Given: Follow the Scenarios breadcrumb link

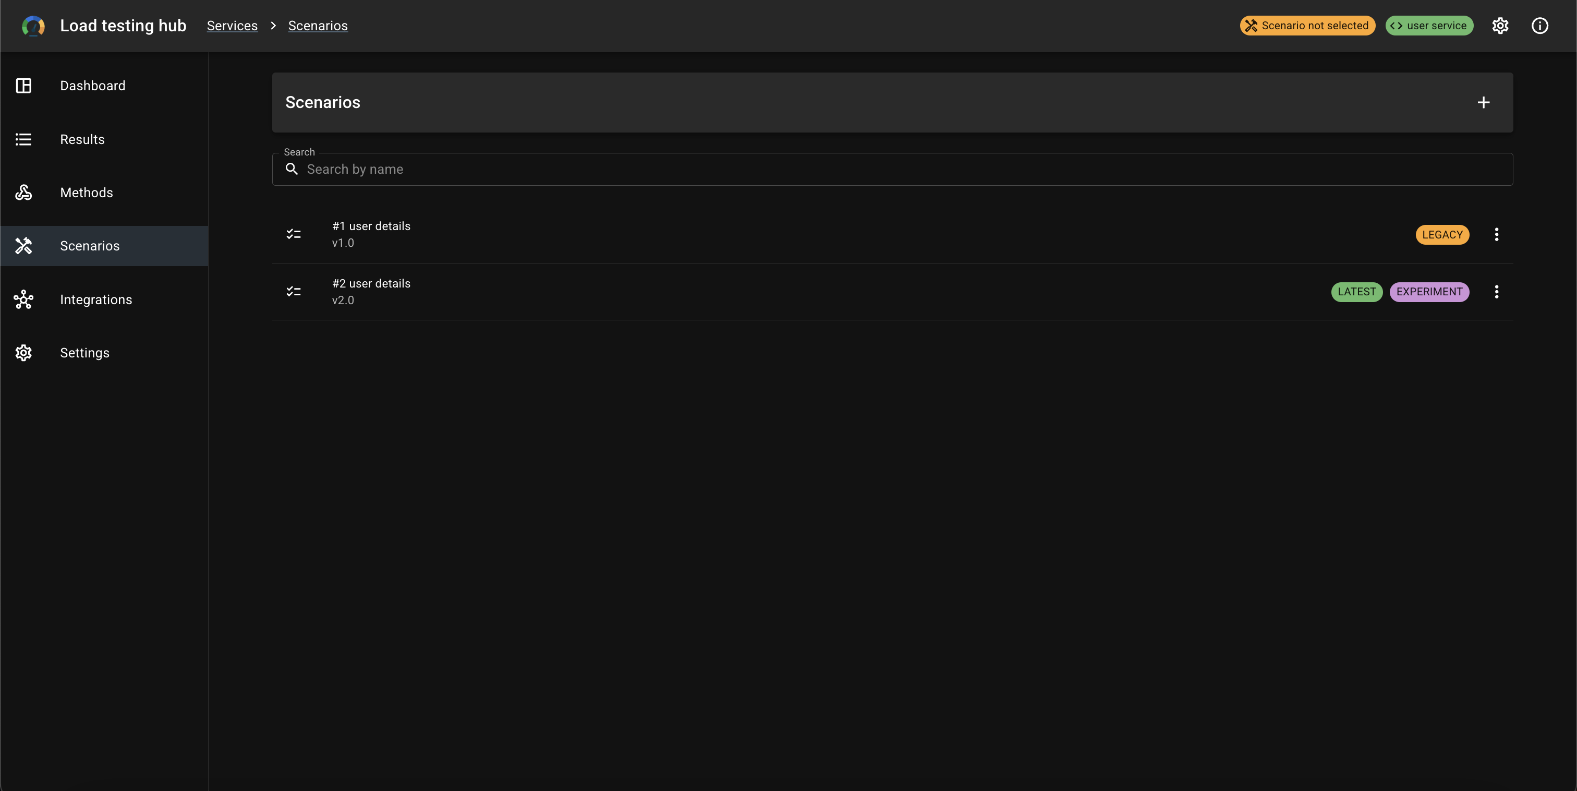Looking at the screenshot, I should point(318,26).
